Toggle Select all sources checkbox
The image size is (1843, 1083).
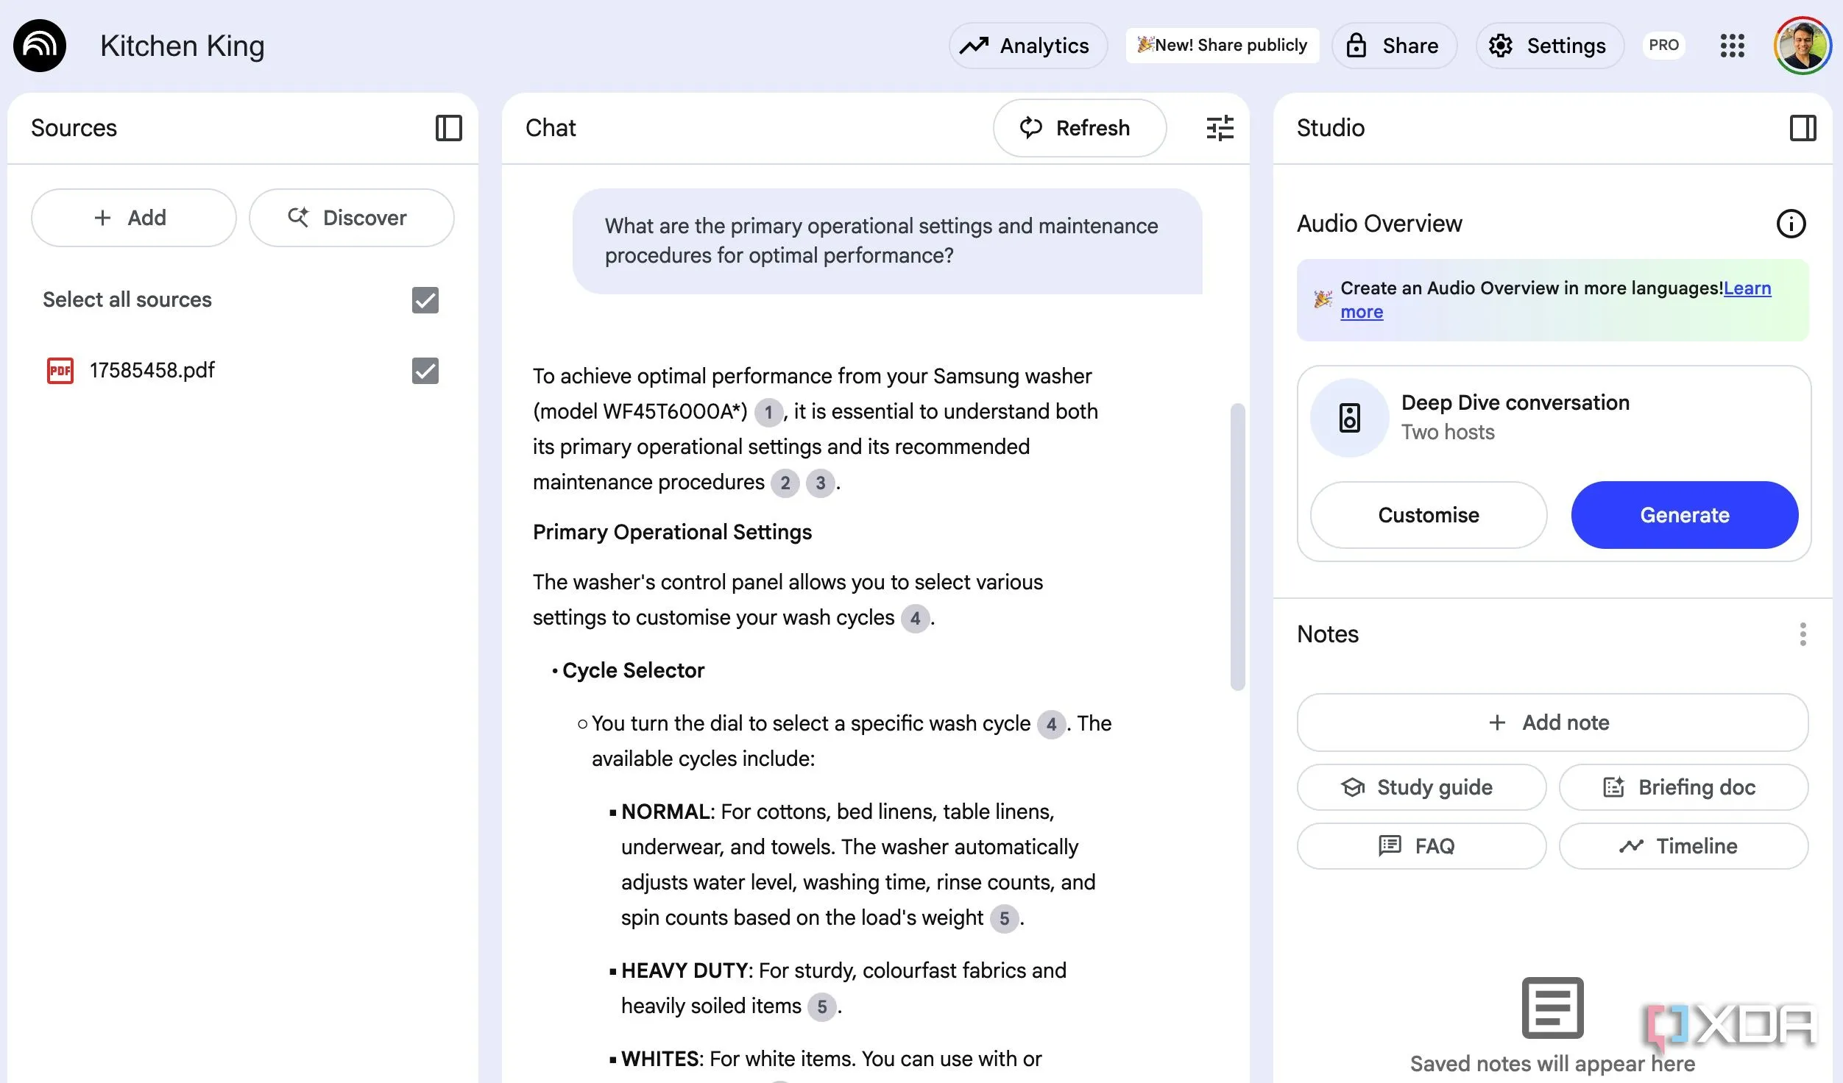click(x=425, y=300)
